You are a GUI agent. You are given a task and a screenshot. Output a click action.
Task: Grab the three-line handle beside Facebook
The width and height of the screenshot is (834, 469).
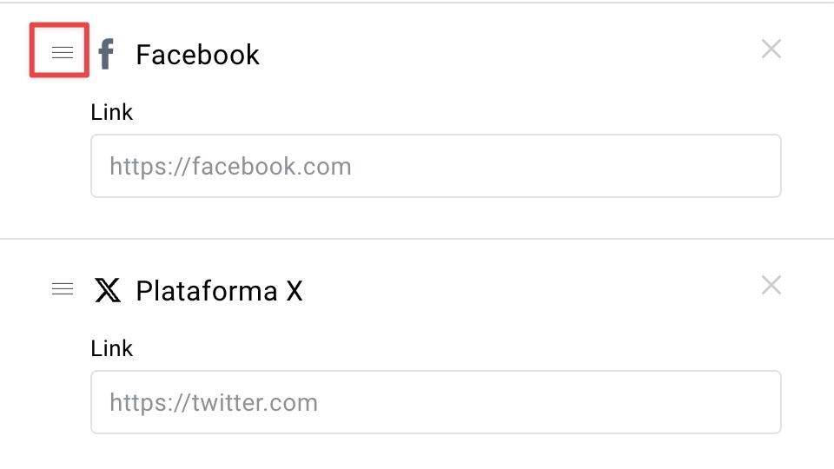click(x=63, y=53)
